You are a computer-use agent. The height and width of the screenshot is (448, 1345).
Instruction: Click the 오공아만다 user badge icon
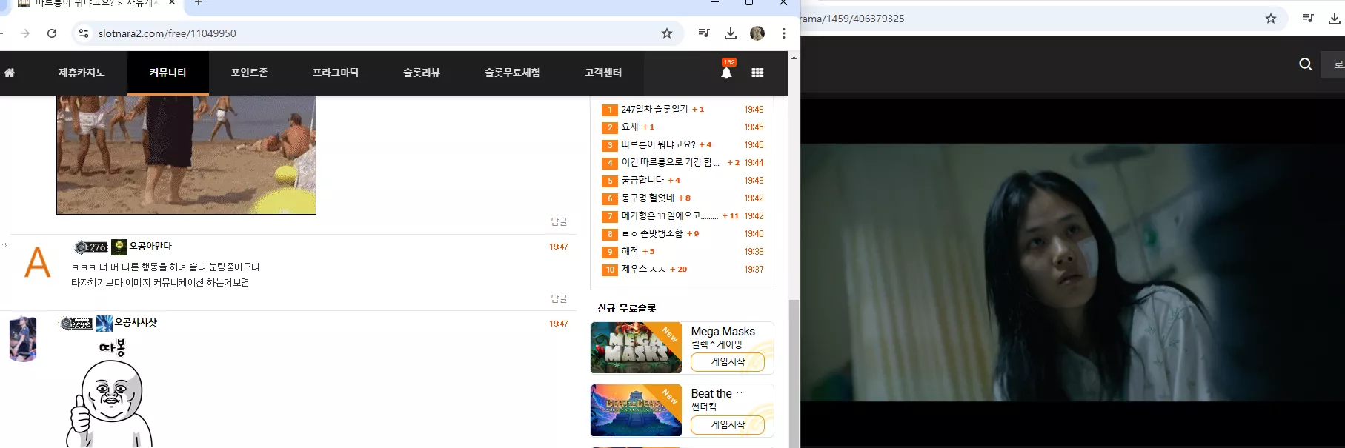tap(119, 247)
